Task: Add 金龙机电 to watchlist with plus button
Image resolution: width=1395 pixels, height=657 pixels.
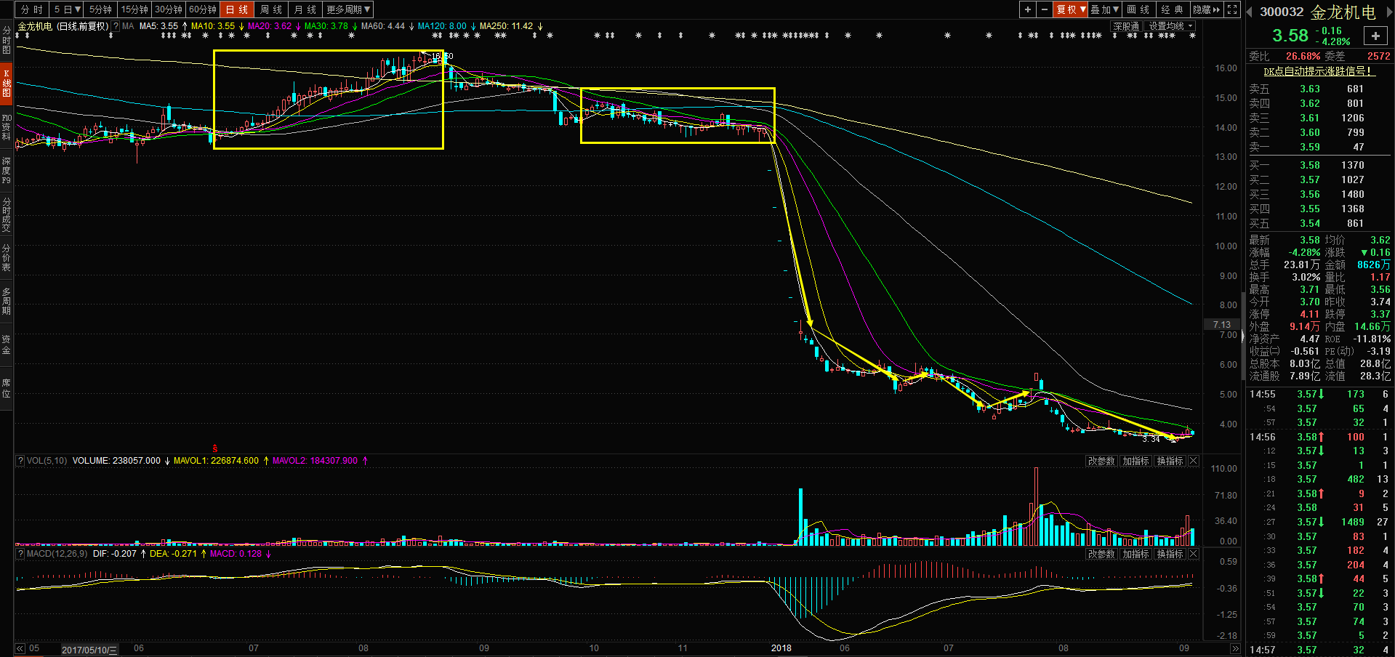Action: (1375, 36)
